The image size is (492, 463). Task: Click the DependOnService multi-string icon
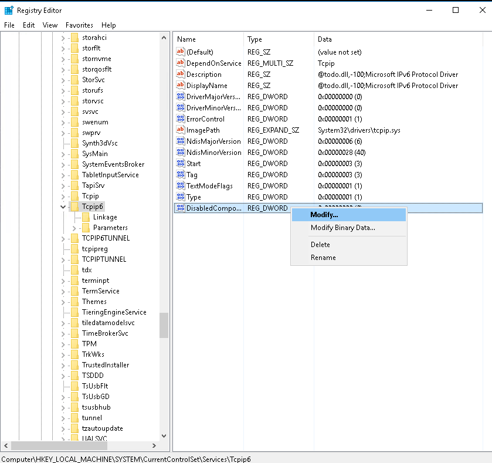[x=181, y=63]
